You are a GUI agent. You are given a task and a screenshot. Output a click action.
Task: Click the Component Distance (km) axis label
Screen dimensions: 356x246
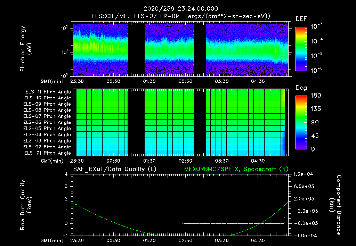coord(335,205)
